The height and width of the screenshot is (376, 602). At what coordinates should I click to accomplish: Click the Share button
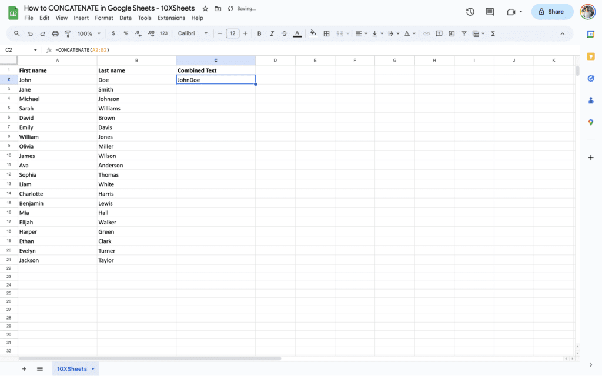[x=551, y=11]
